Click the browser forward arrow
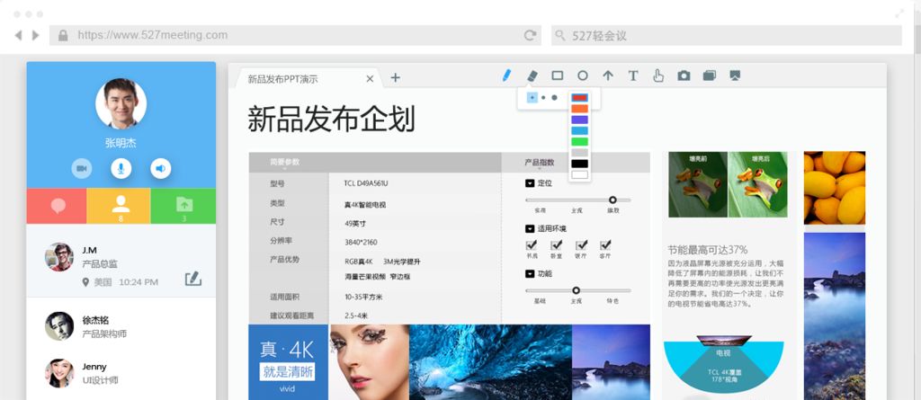The width and height of the screenshot is (921, 400). (x=35, y=35)
